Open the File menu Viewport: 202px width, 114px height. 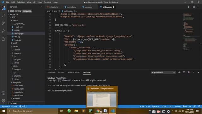pyautogui.click(x=8, y=2)
